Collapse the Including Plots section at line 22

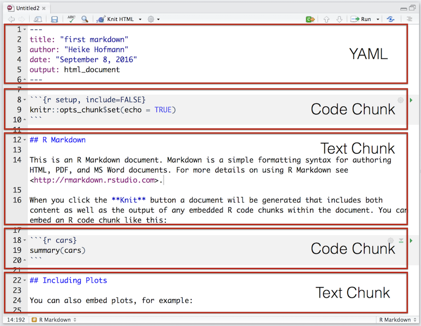(x=25, y=280)
